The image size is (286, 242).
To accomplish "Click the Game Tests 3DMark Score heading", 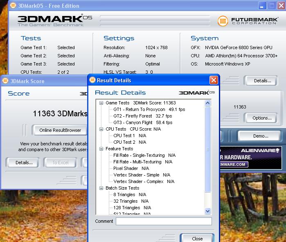I will tap(141, 103).
